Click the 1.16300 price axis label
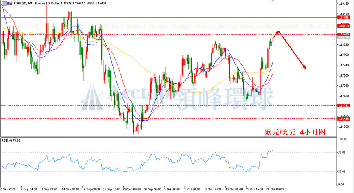The width and height of the screenshot is (354, 193). click(x=343, y=127)
